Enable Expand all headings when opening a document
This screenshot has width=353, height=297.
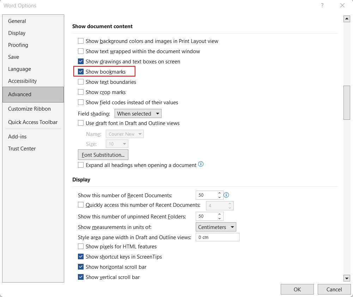click(x=81, y=165)
